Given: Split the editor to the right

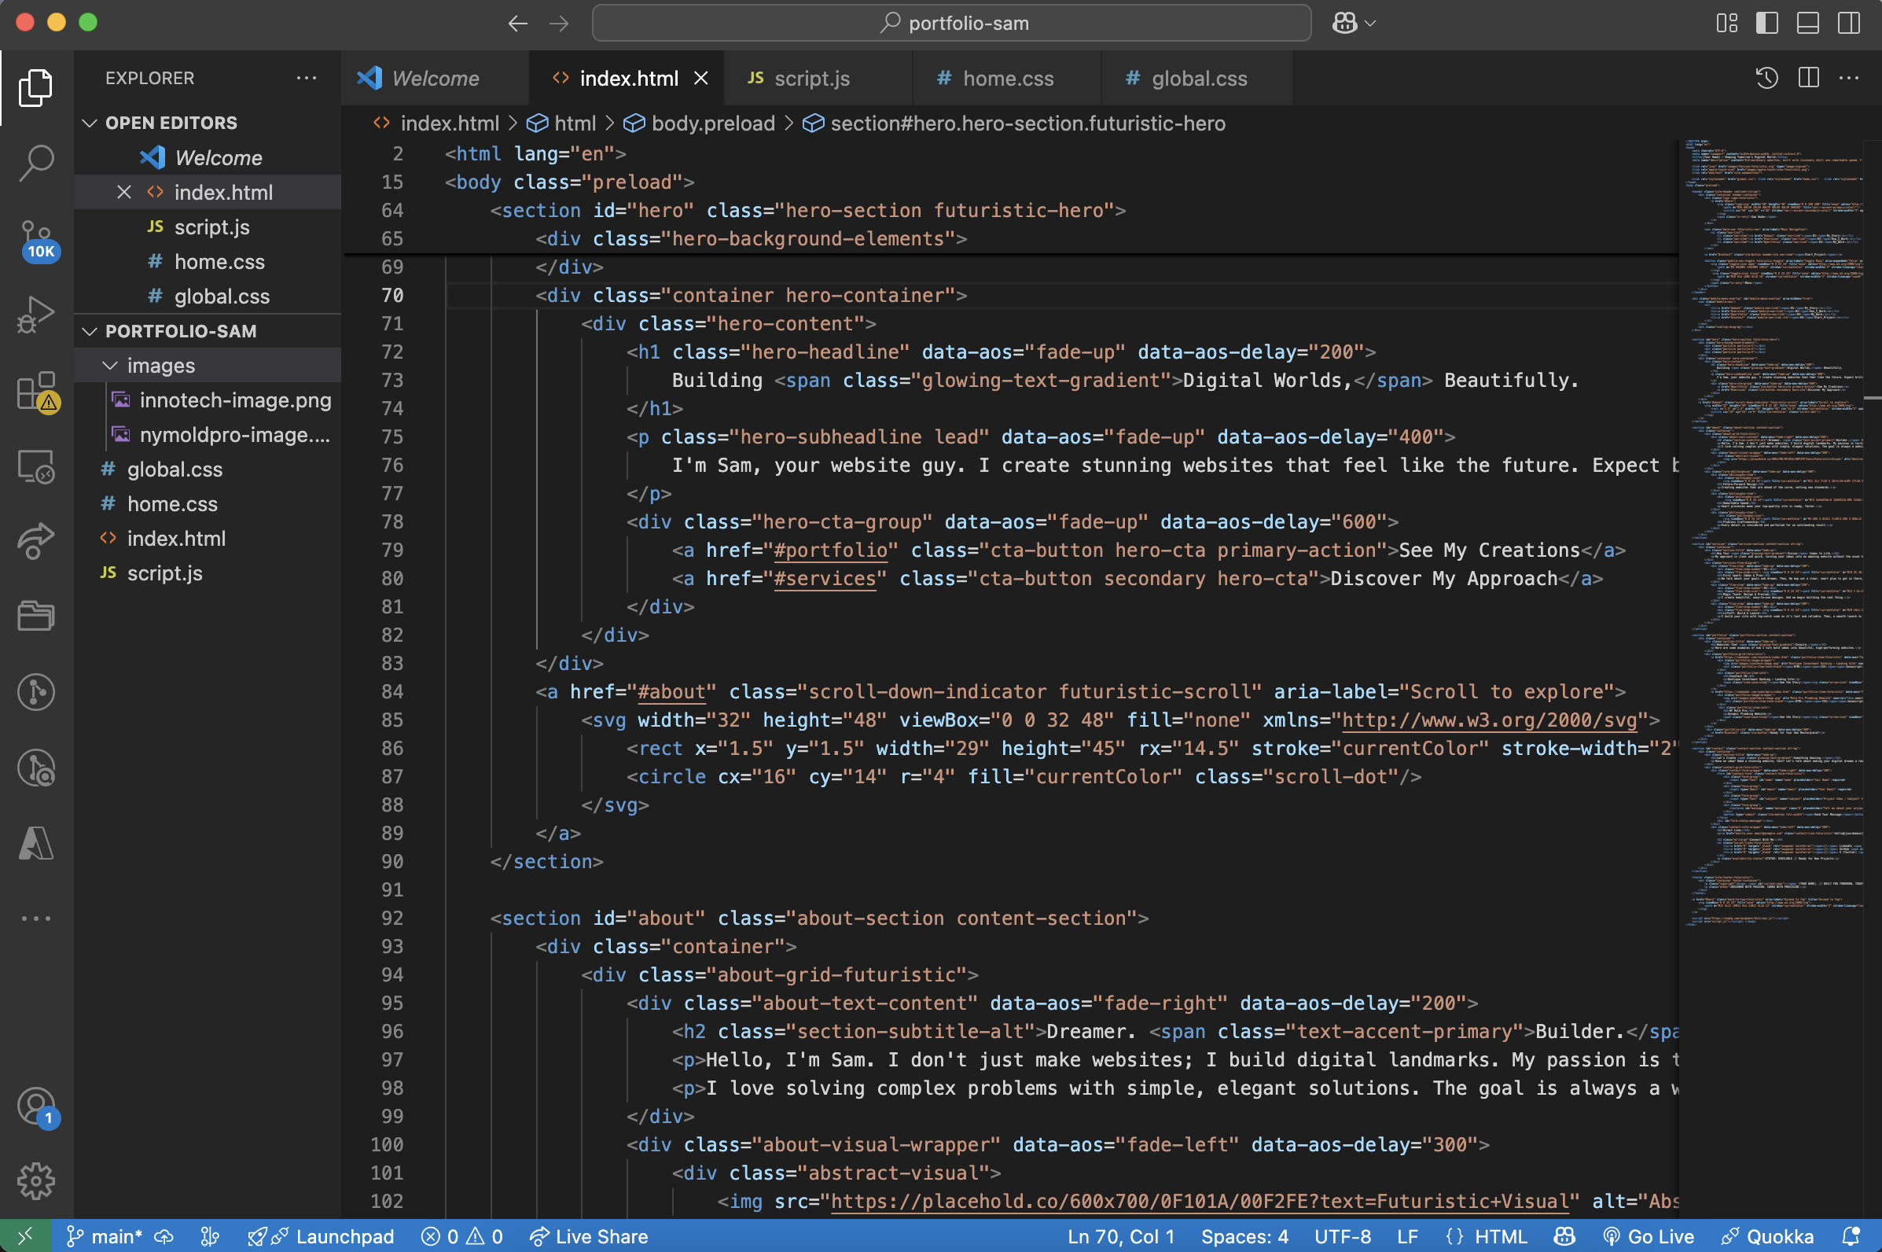Looking at the screenshot, I should pyautogui.click(x=1809, y=79).
